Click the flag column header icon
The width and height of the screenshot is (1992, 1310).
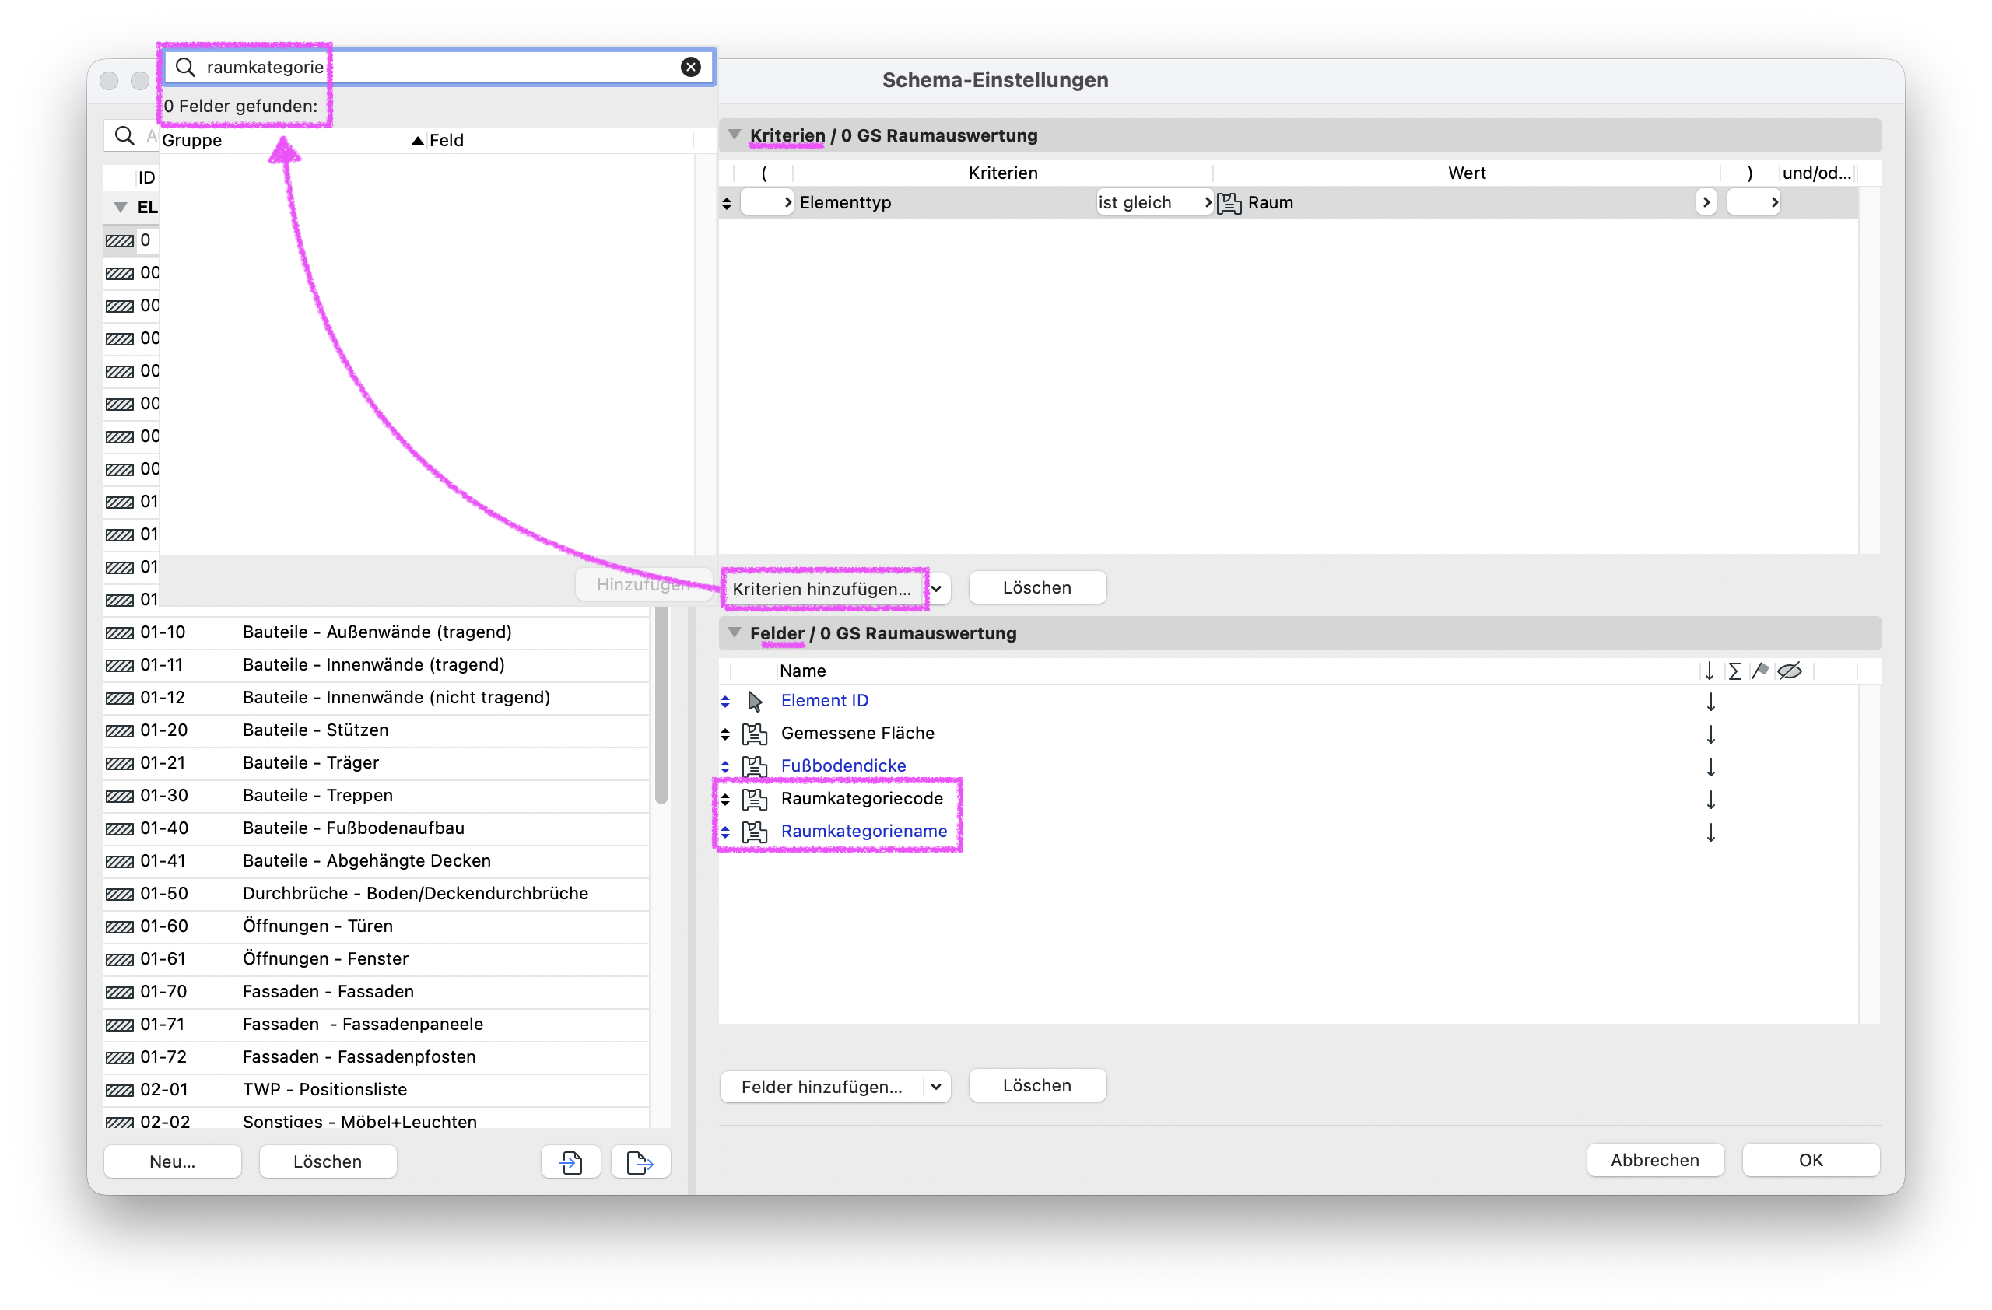[x=1759, y=670]
